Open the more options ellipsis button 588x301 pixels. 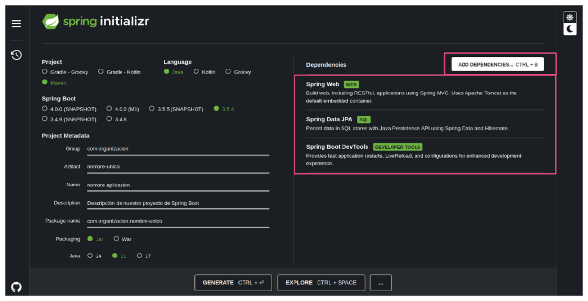click(x=381, y=283)
